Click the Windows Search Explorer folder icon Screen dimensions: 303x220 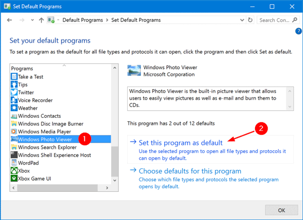coord(14,147)
